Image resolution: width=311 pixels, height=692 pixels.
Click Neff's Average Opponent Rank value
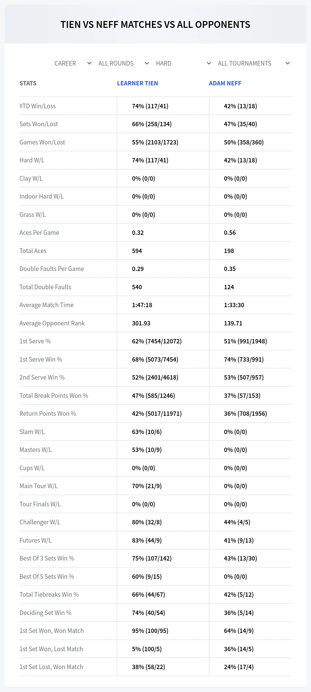pyautogui.click(x=233, y=323)
